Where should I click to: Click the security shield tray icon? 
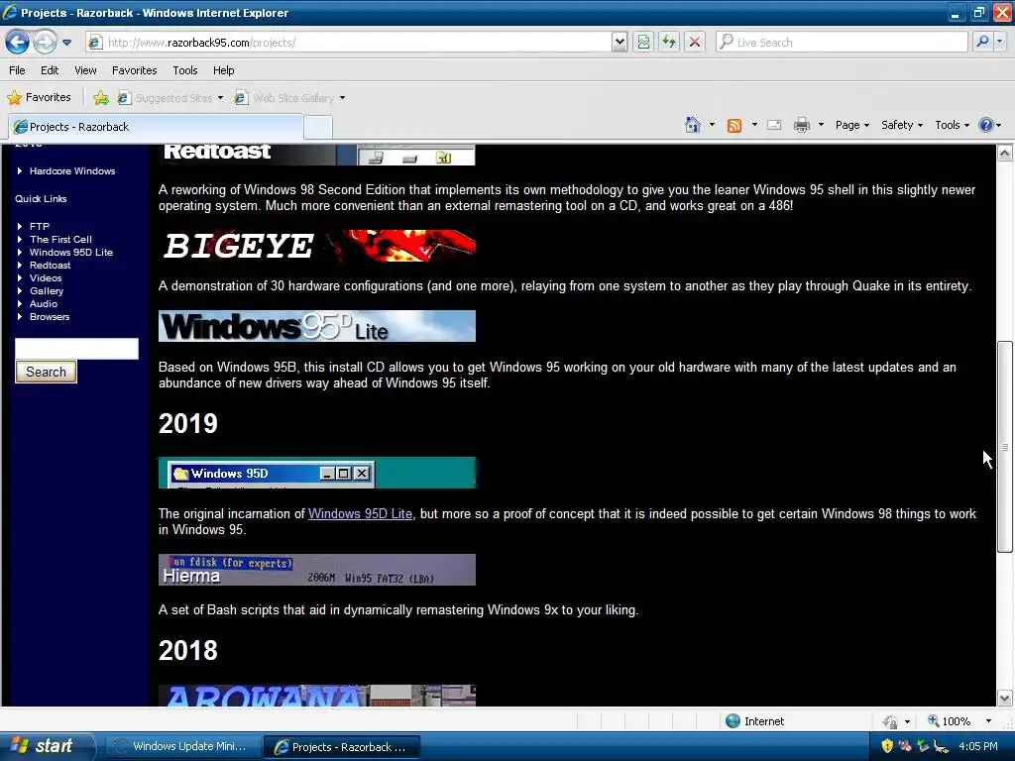pyautogui.click(x=887, y=746)
